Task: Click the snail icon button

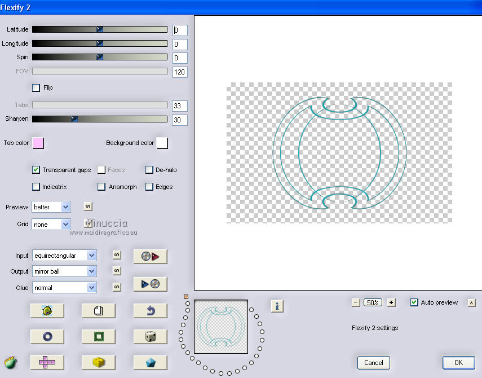Action: (x=47, y=311)
